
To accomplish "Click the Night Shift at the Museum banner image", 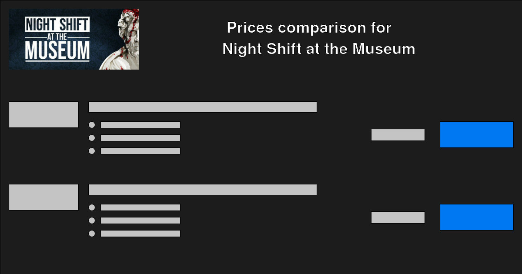I will pyautogui.click(x=74, y=38).
